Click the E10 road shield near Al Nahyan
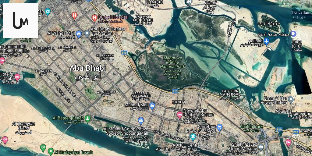The height and width of the screenshot is (156, 312). point(124,52)
